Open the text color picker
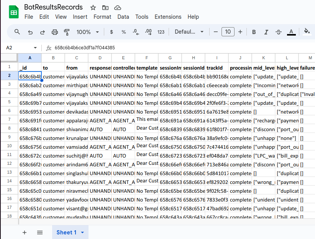The image size is (315, 239). [x=291, y=32]
